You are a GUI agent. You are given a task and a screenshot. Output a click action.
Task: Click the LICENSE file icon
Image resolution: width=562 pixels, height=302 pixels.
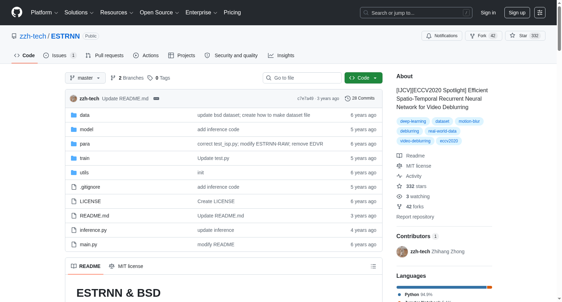[x=74, y=201]
